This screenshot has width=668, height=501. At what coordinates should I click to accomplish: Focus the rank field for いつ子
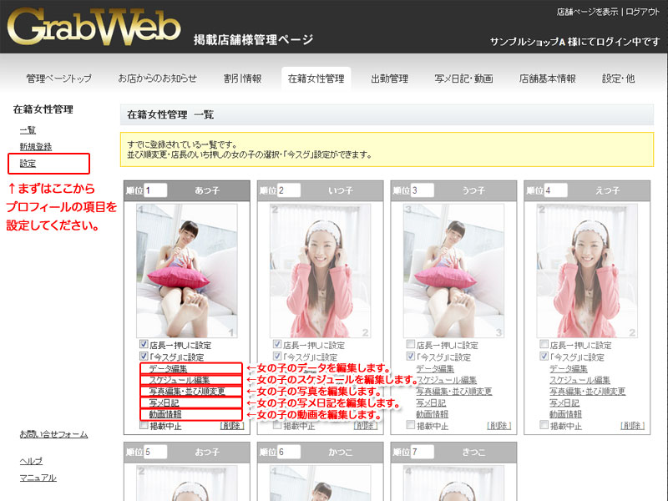(x=289, y=190)
